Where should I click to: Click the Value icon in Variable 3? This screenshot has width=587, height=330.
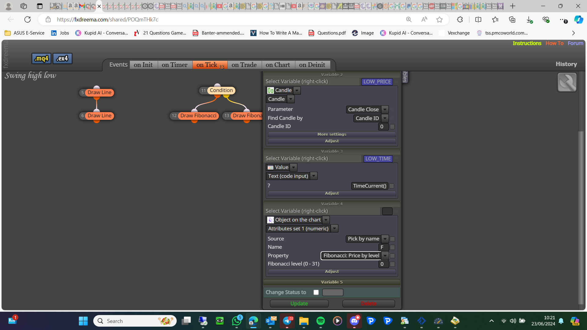tap(270, 167)
